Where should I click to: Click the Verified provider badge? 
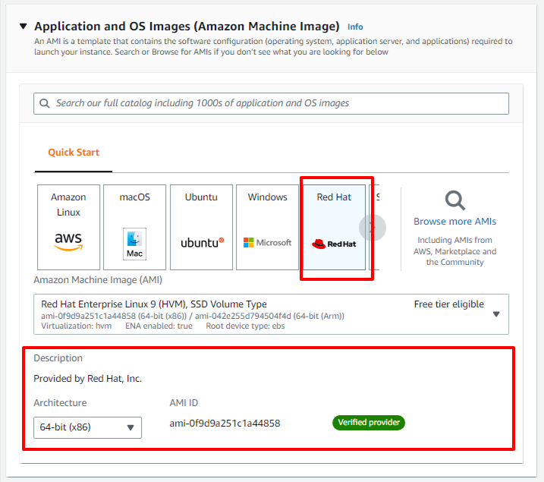pyautogui.click(x=369, y=423)
